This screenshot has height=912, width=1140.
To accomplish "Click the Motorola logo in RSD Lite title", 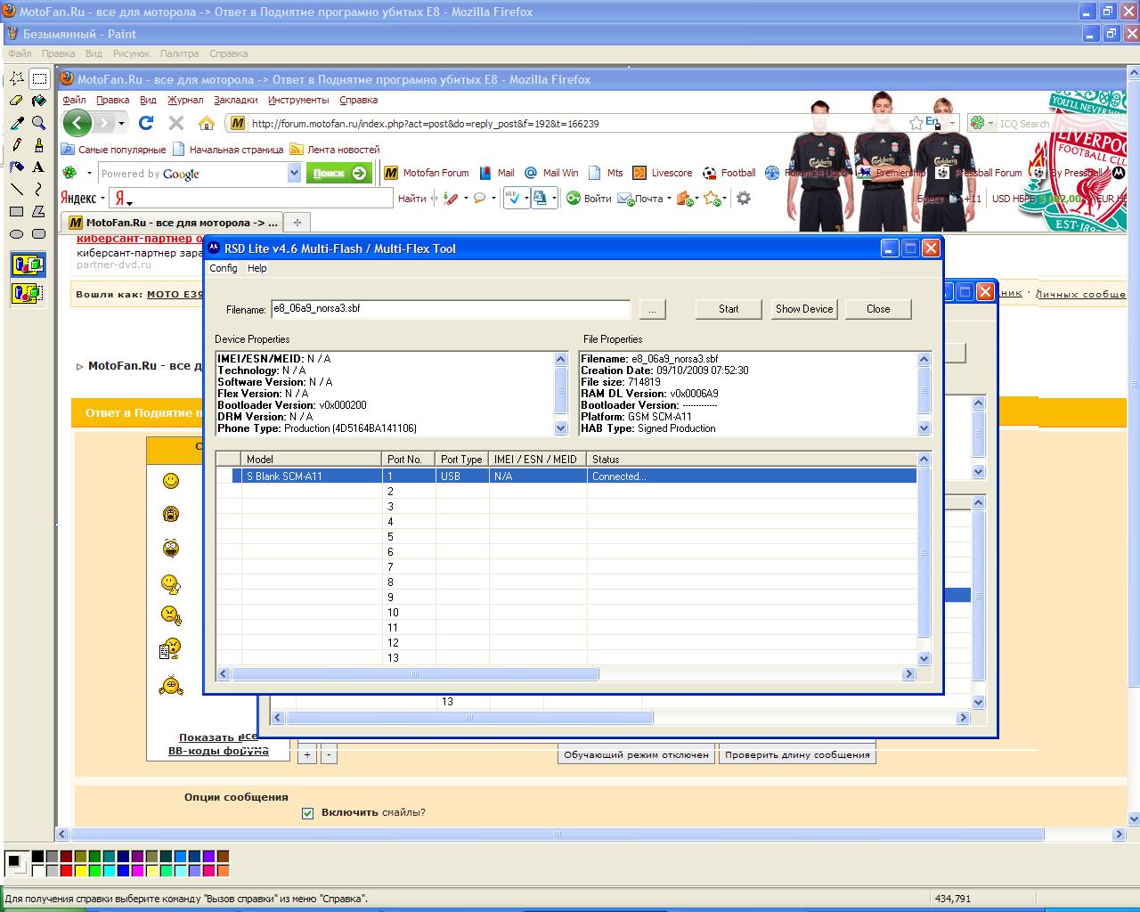I will (x=213, y=248).
